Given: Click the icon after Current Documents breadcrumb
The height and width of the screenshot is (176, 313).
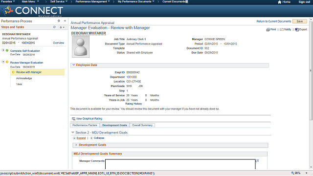Looking at the screenshot, I should (187, 2).
